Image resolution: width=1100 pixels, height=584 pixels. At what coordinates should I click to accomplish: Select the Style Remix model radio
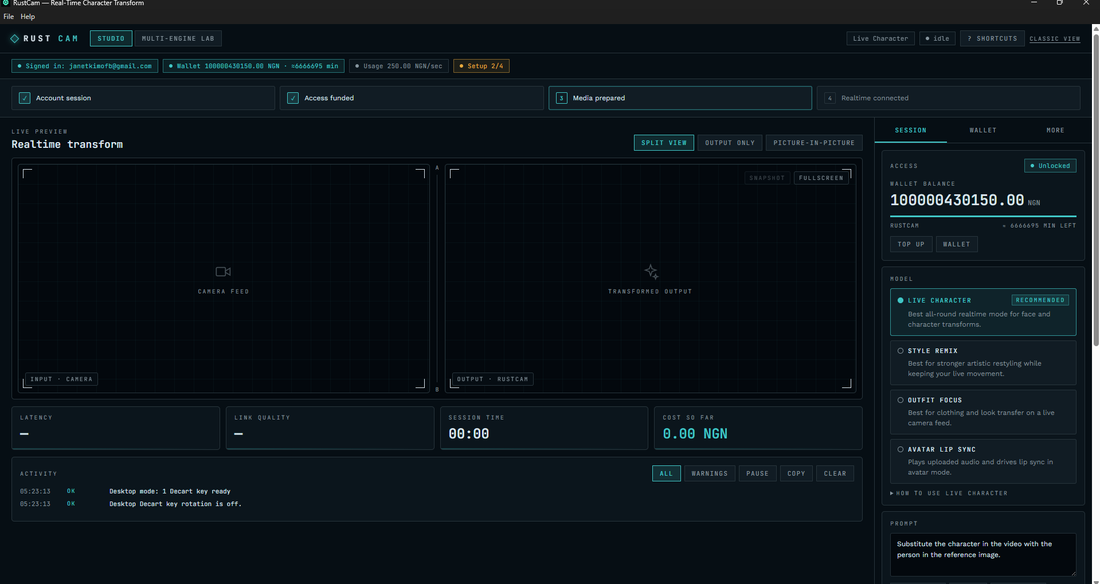coord(900,351)
